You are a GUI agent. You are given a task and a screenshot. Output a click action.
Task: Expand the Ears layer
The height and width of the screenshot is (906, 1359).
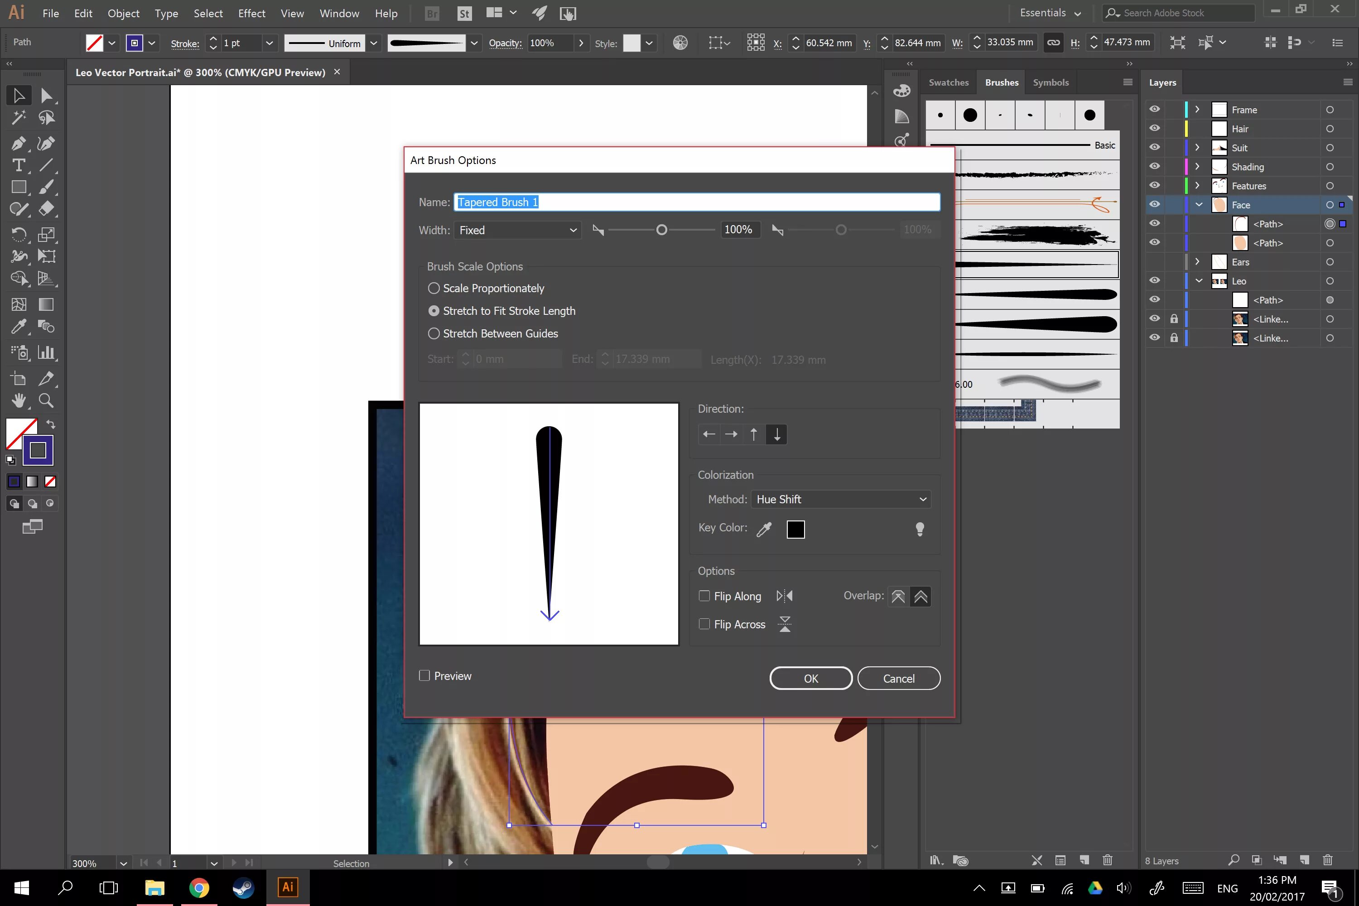[x=1197, y=262]
